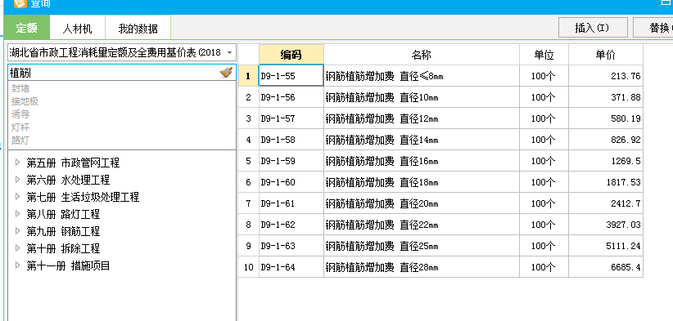
Task: Select row header number 4
Action: [x=249, y=140]
